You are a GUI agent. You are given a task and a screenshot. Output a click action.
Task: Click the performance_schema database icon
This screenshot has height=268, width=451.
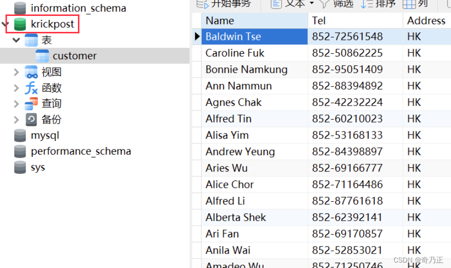(20, 151)
